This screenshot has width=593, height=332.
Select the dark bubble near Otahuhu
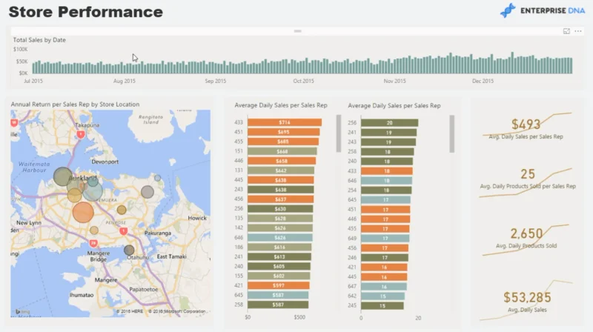(129, 250)
